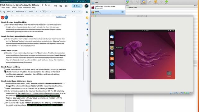Launch Rhythmbox from the Ubuntu dock

(112, 48)
